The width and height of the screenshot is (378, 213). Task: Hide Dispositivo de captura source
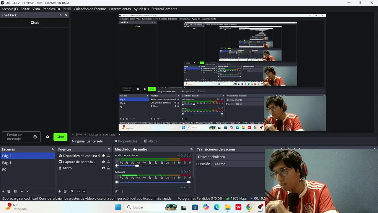point(103,156)
